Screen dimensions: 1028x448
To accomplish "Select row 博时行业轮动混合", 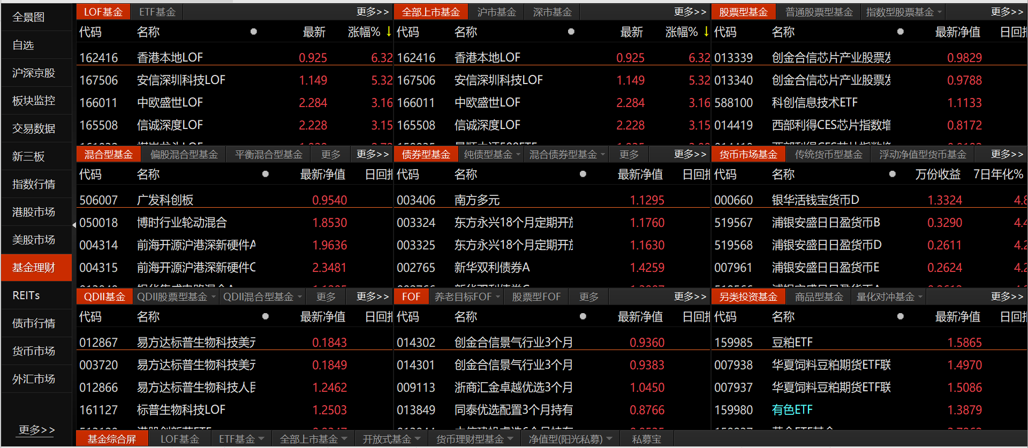I will (x=235, y=222).
